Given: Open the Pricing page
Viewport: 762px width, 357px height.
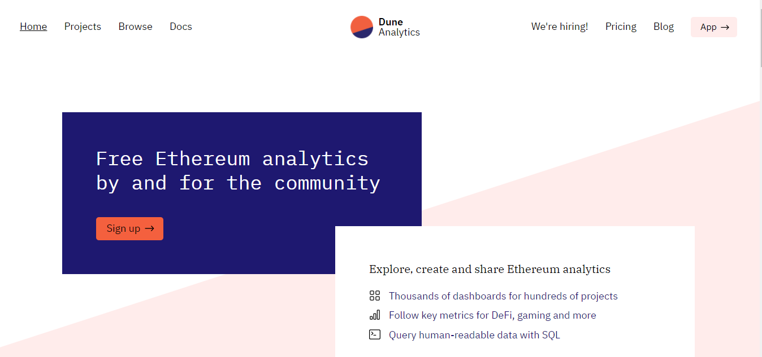Looking at the screenshot, I should coord(621,27).
